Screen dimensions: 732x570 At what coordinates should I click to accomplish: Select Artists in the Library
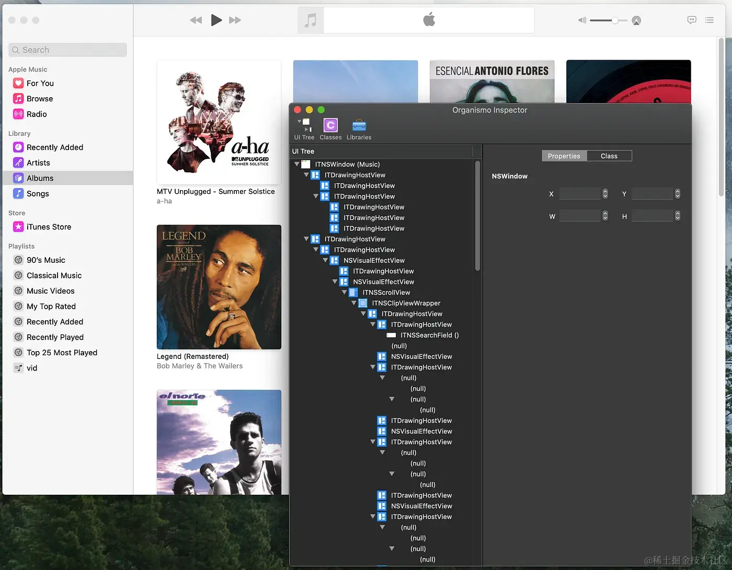[38, 162]
